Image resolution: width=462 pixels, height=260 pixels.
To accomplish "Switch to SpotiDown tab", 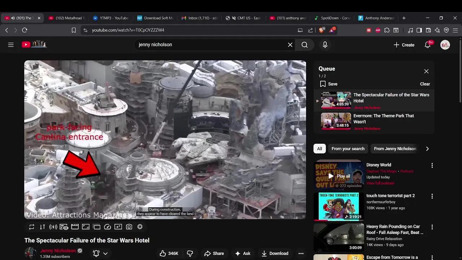I will (x=332, y=18).
